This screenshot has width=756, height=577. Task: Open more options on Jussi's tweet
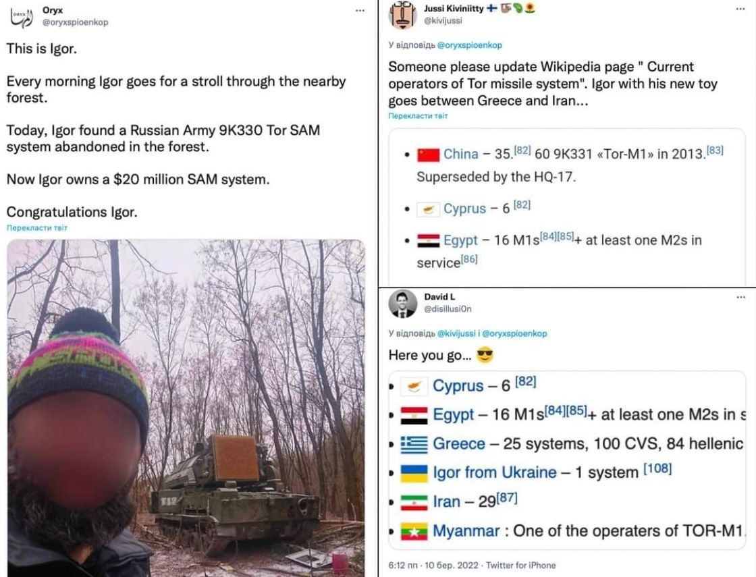(740, 9)
